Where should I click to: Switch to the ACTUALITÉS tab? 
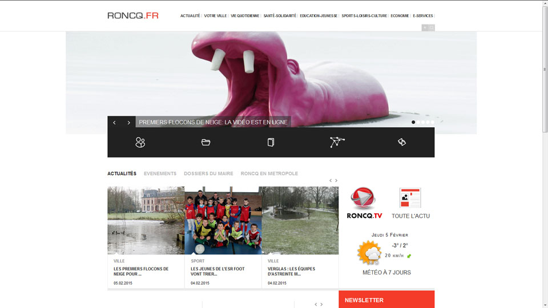click(x=122, y=173)
